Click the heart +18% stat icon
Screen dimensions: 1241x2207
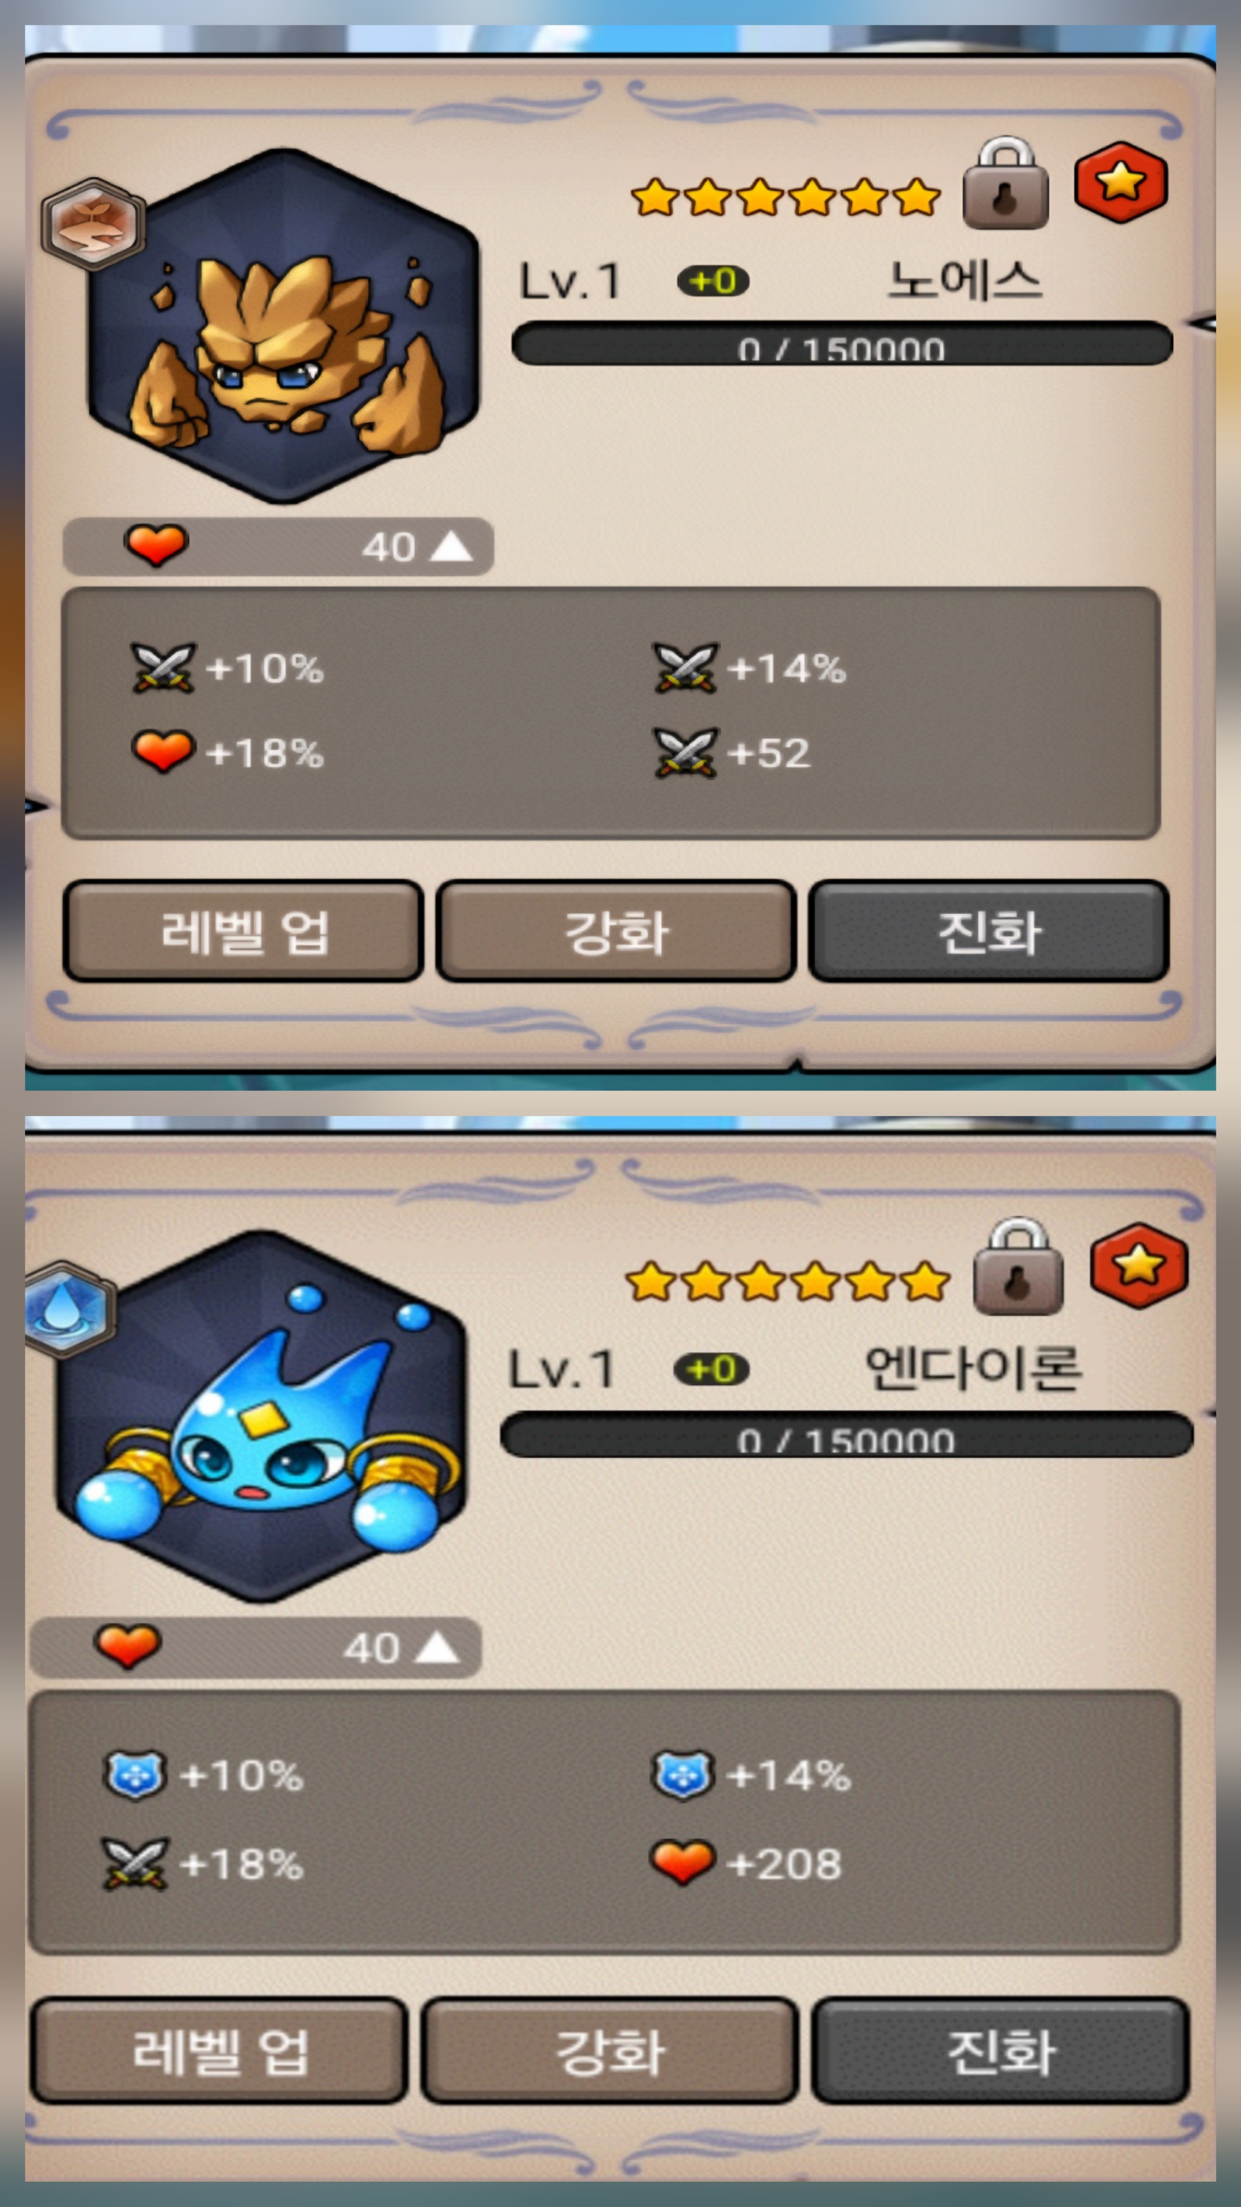[163, 751]
